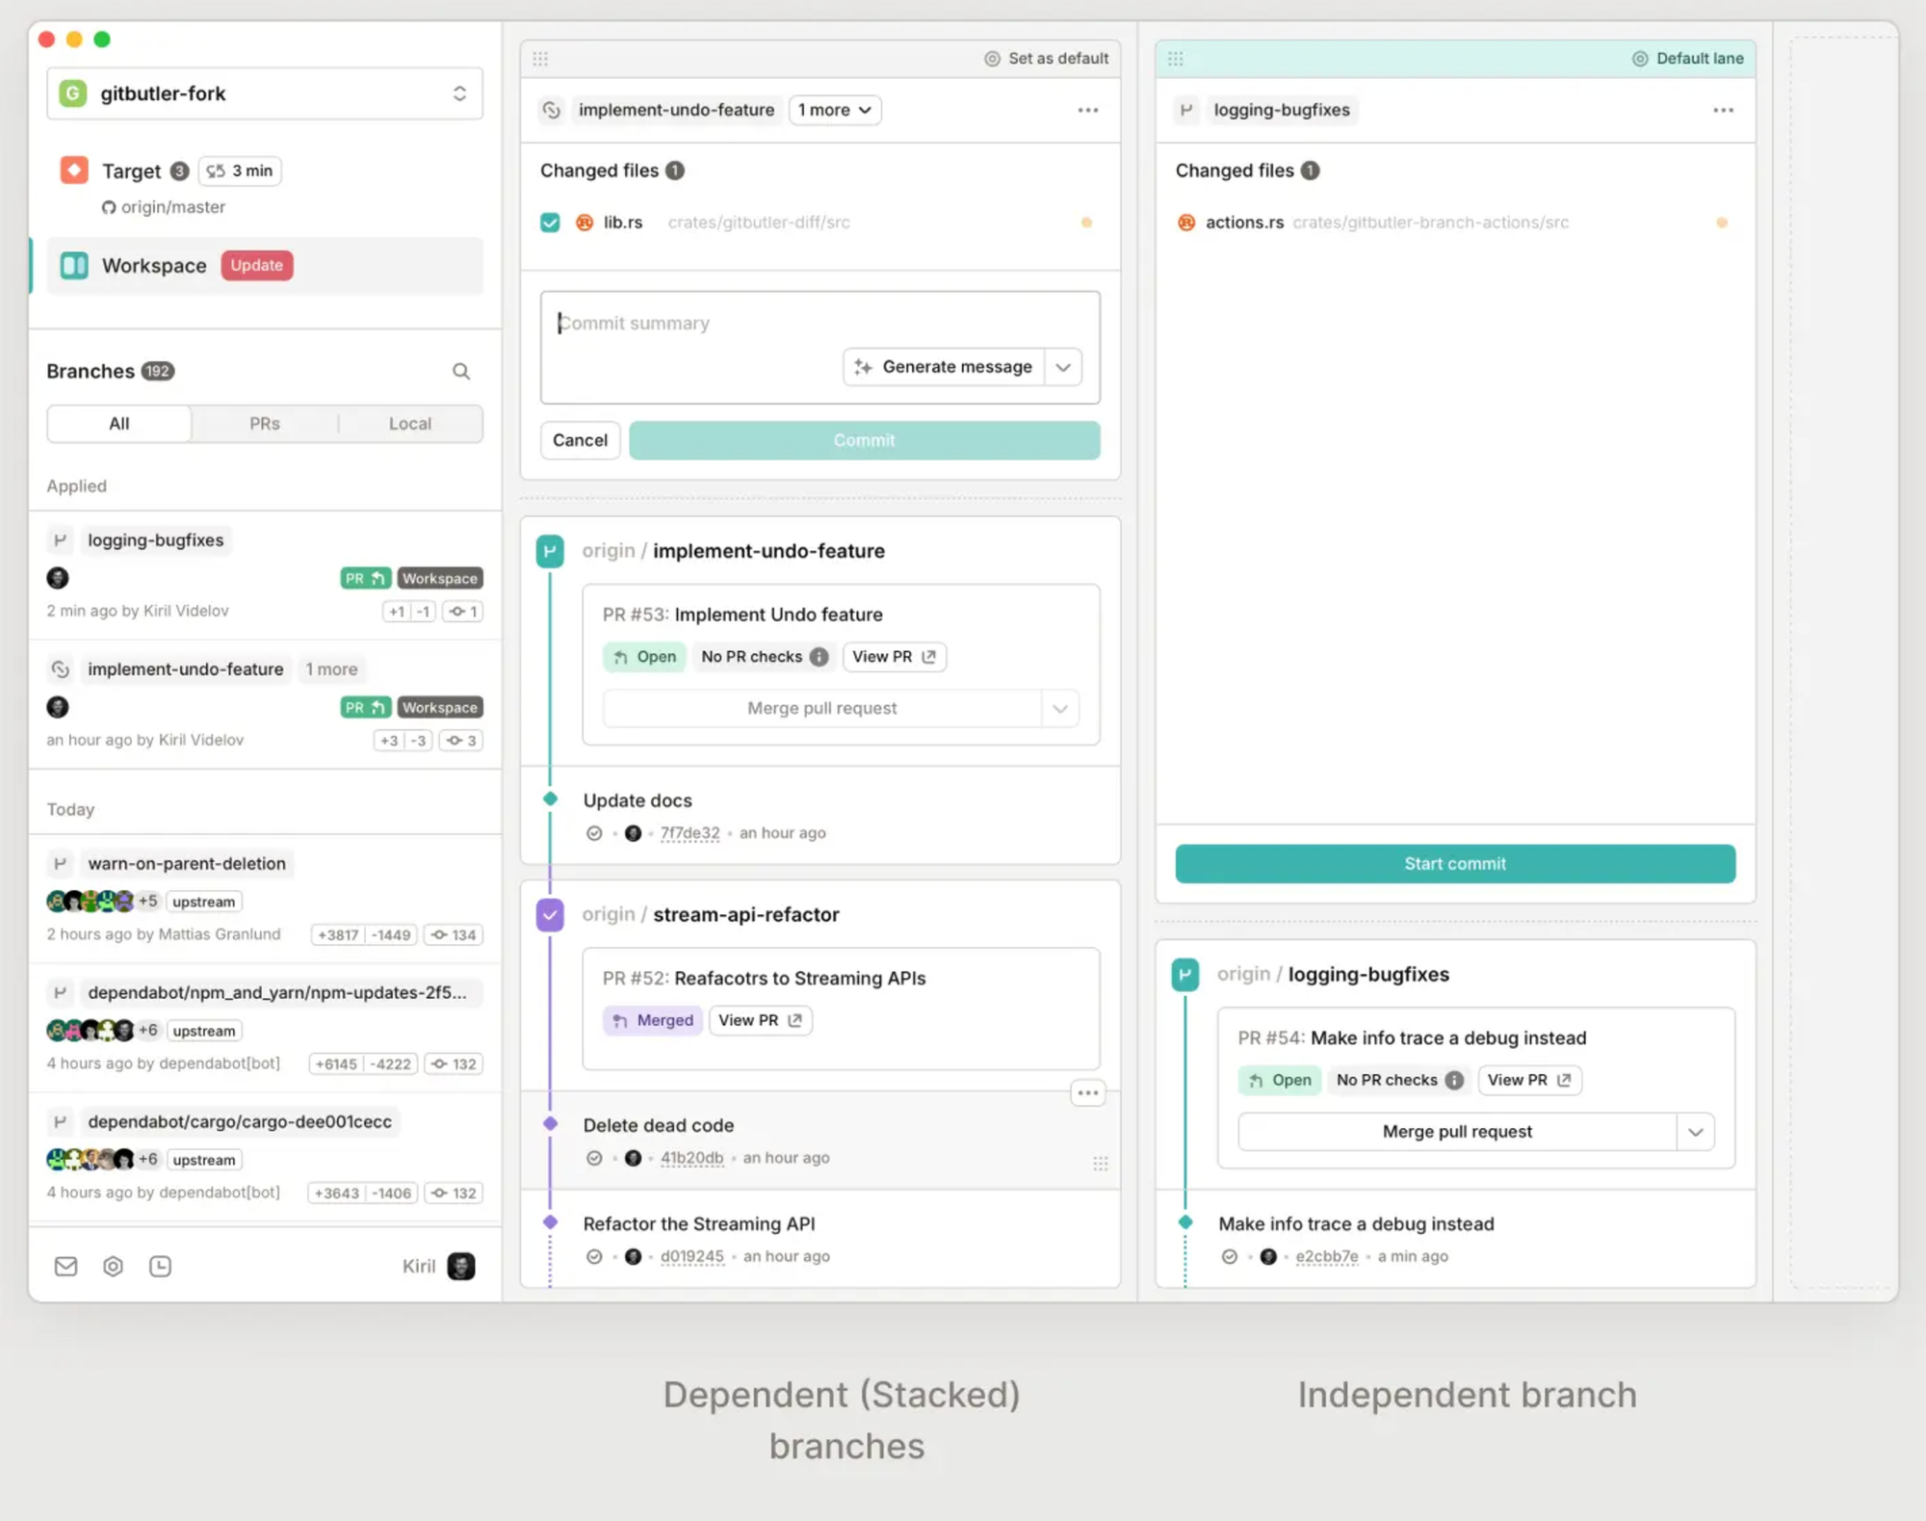This screenshot has height=1521, width=1926.
Task: Click the Commit button
Action: pos(865,440)
